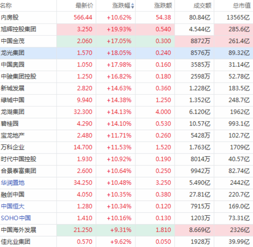Select the 新城发展 row name
This screenshot has height=247, width=253.
click(x=13, y=88)
